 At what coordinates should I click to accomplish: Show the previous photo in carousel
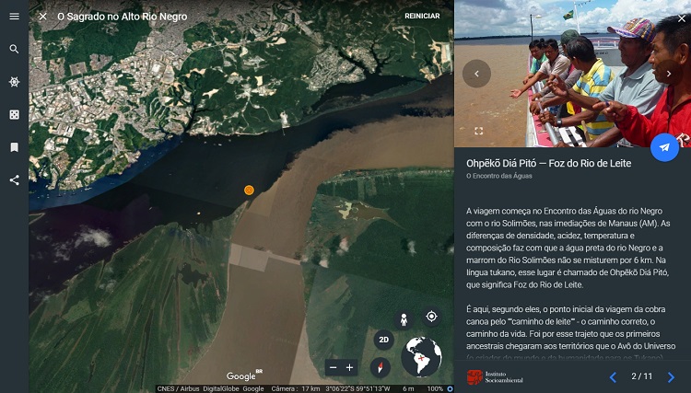[x=476, y=74]
